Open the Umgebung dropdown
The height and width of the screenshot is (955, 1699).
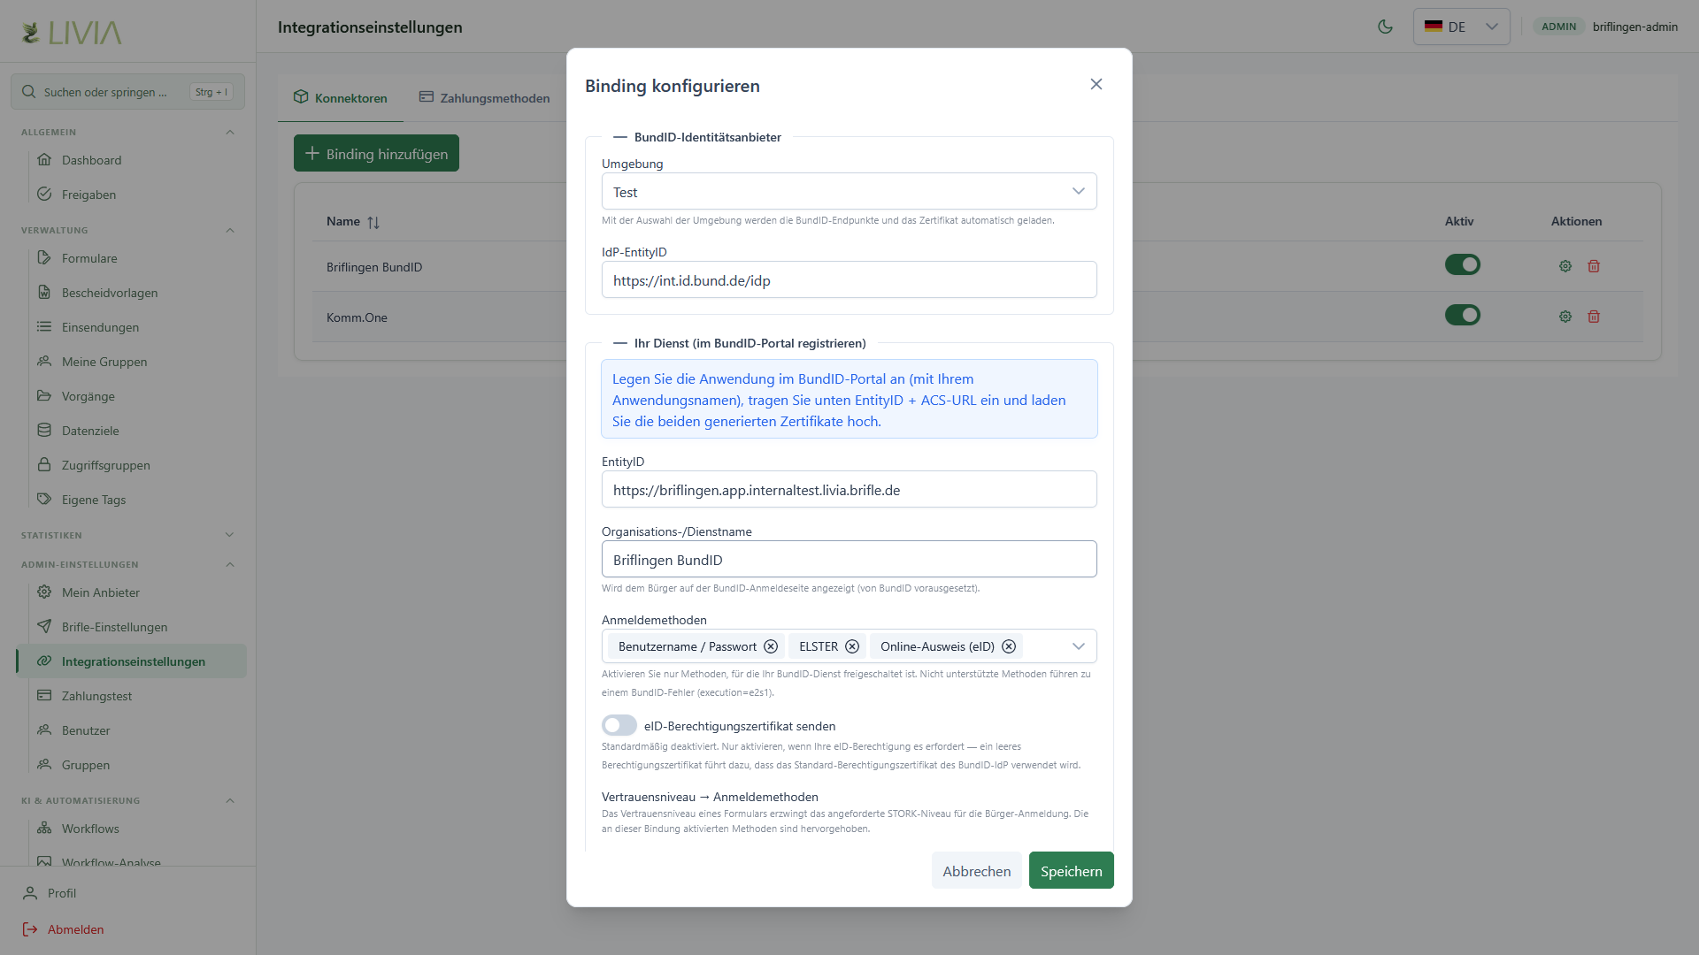coord(849,192)
